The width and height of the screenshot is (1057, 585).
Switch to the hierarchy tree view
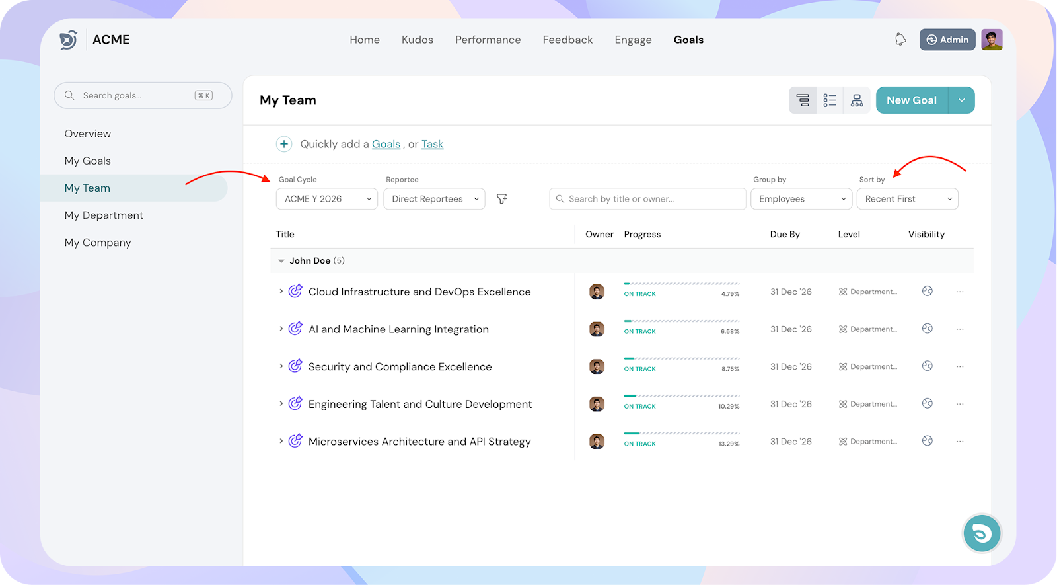pos(803,100)
